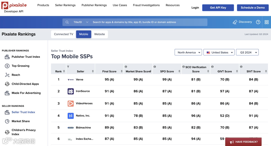The width and height of the screenshot is (271, 146).
Task: Click the apps and domains search field
Action: (149, 22)
